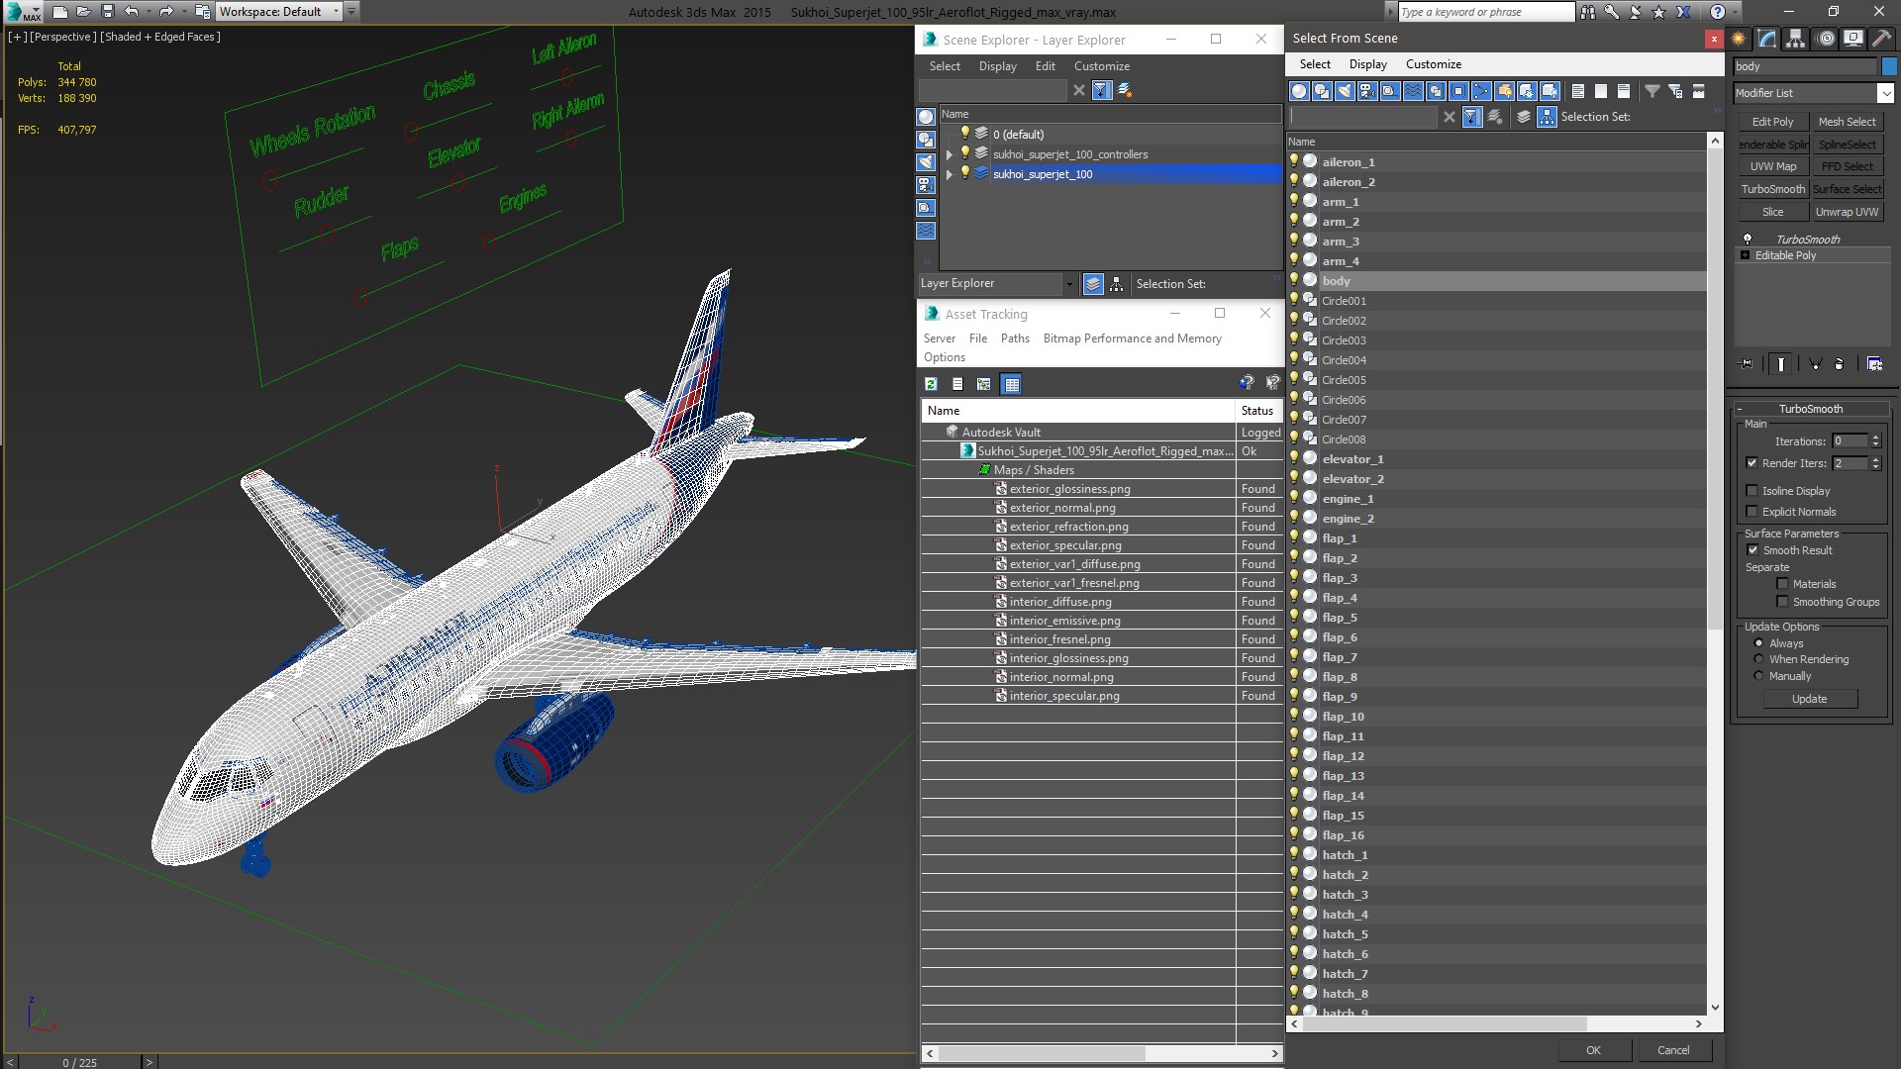Toggle bulb for sukhoi_superjet_100_controllers layer

tap(965, 153)
